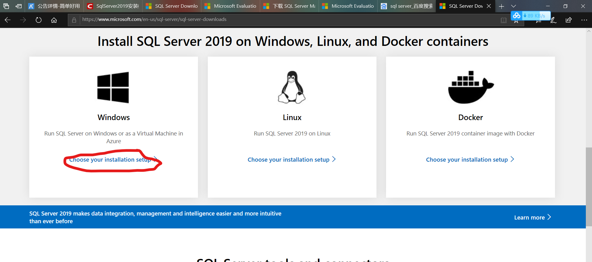The width and height of the screenshot is (592, 262).
Task: Click the set tabs aside icon
Action: [x=18, y=6]
